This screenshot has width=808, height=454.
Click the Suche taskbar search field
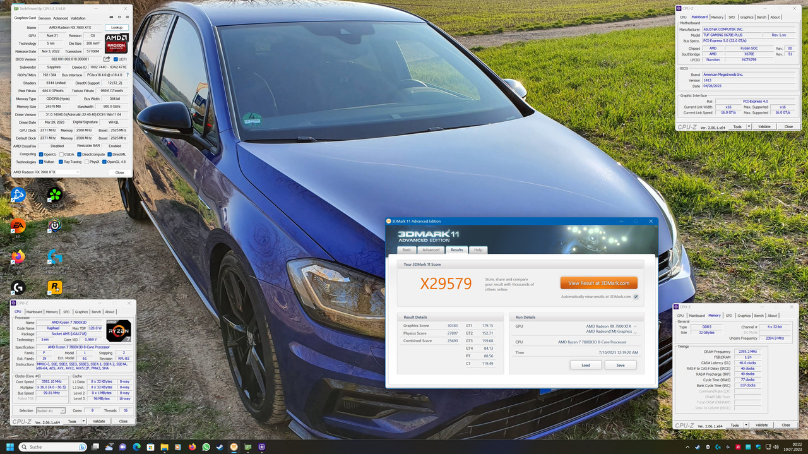coord(53,447)
